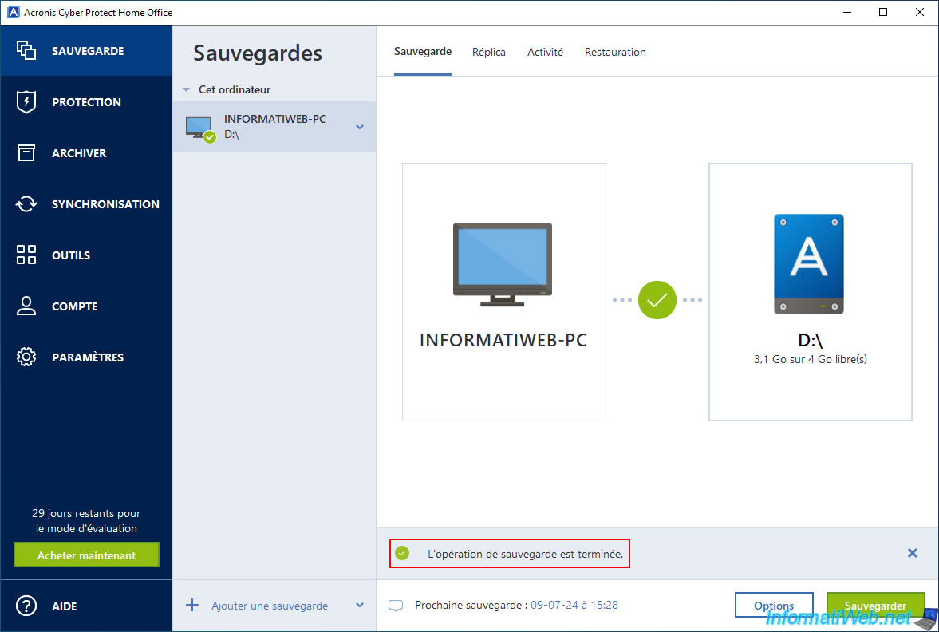This screenshot has width=939, height=632.
Task: Select the INFORMATIWEB-PC backup entry
Action: (274, 126)
